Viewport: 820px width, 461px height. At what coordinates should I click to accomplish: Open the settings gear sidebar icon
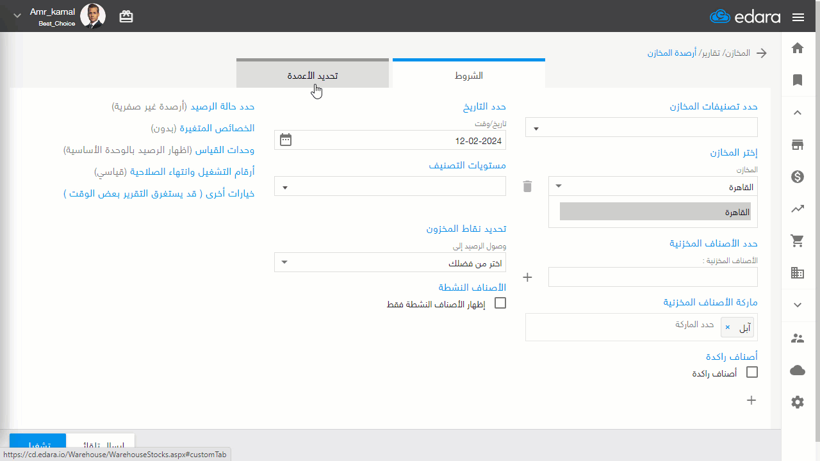[x=798, y=402]
